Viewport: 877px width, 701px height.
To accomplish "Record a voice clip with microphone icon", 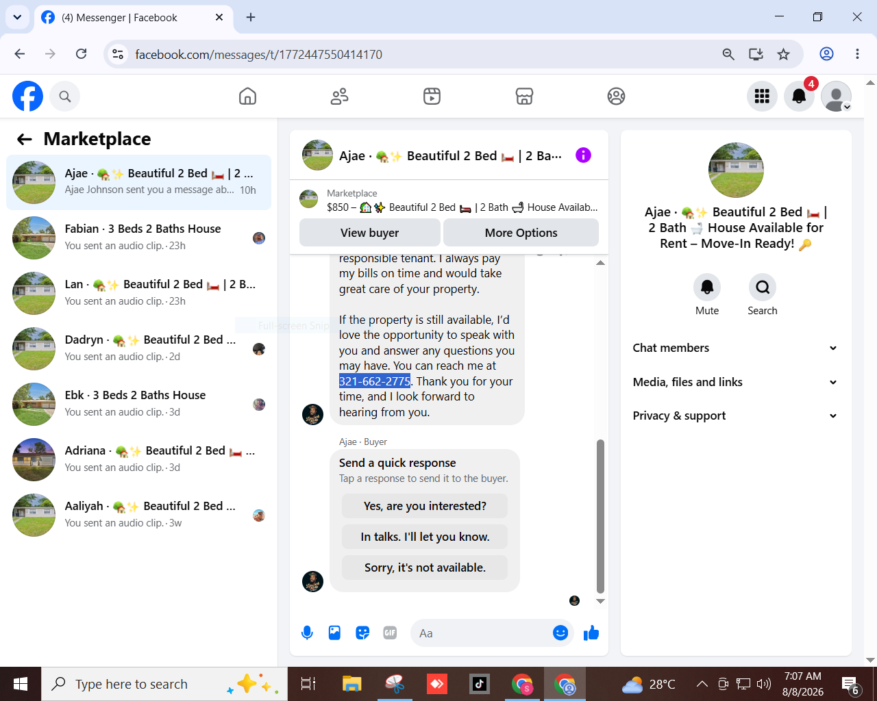I will click(308, 633).
